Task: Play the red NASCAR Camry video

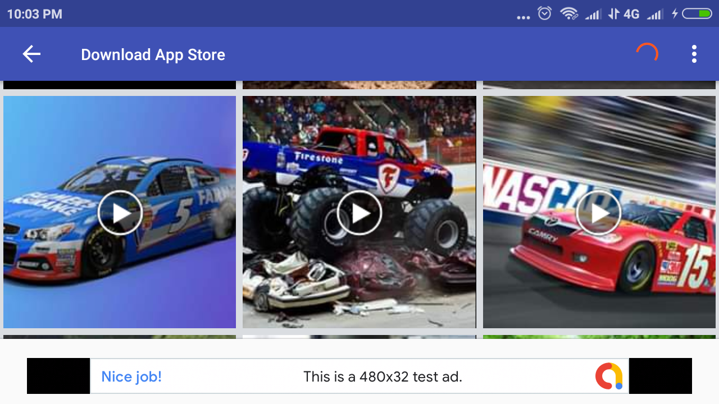Action: point(599,212)
